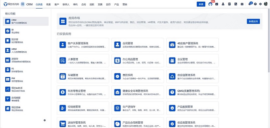The height and width of the screenshot is (128, 270).
Task: Open the 合同管理 app card
Action: tap(138, 45)
